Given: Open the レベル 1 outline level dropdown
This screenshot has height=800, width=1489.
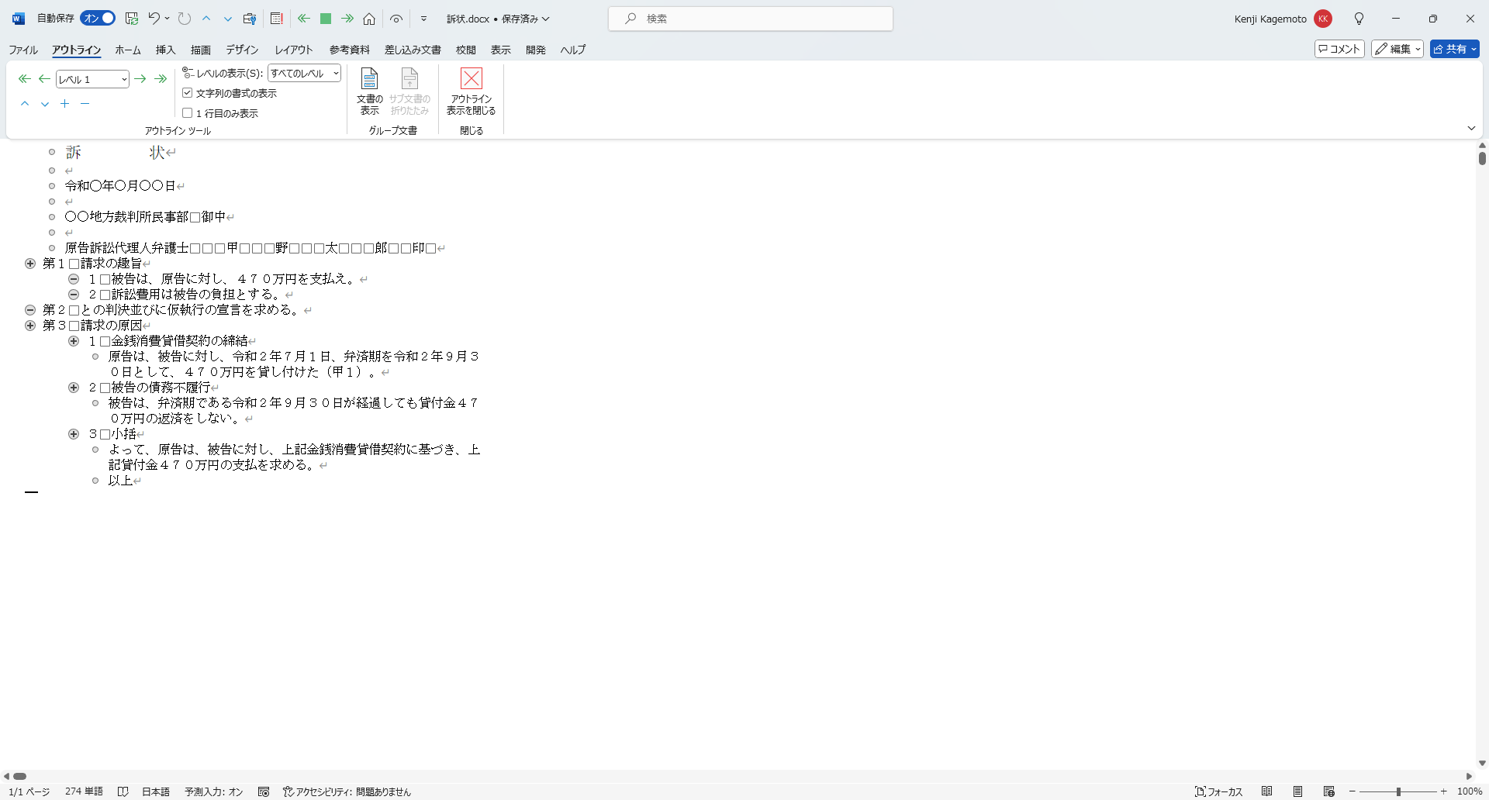Looking at the screenshot, I should click(92, 79).
